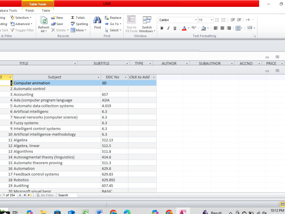Open Task View on the taskbar
Image resolution: width=285 pixels, height=214 pixels.
coord(15,212)
